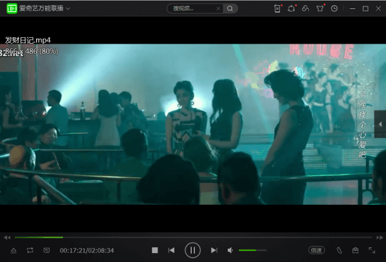The width and height of the screenshot is (386, 262).
Task: Click the phone cast icon
Action: click(x=339, y=250)
